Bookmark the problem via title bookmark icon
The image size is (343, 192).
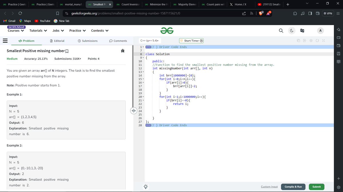coord(67,51)
